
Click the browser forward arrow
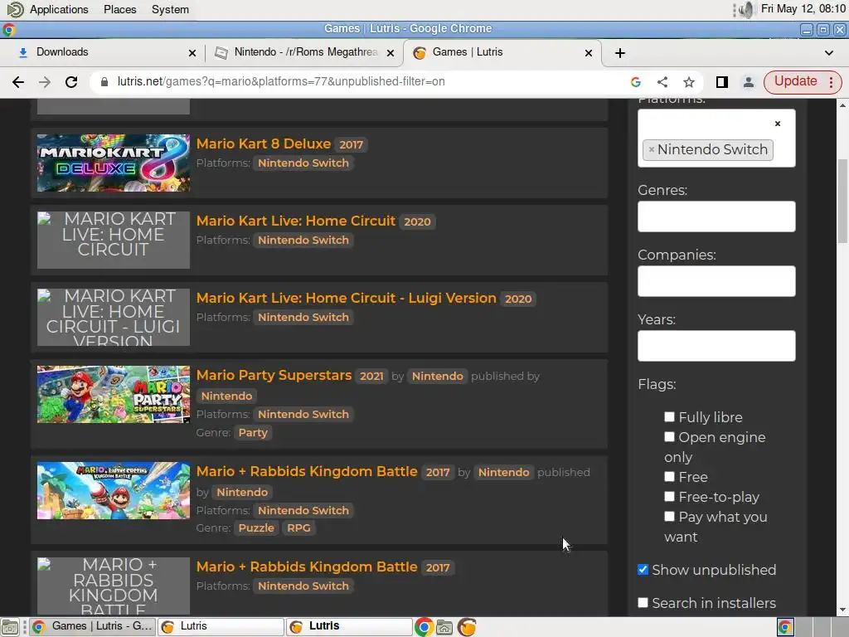coord(45,82)
